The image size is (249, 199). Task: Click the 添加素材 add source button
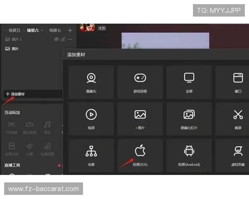coord(15,94)
